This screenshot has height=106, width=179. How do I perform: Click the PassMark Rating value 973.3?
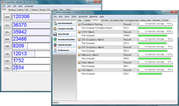pos(126,28)
